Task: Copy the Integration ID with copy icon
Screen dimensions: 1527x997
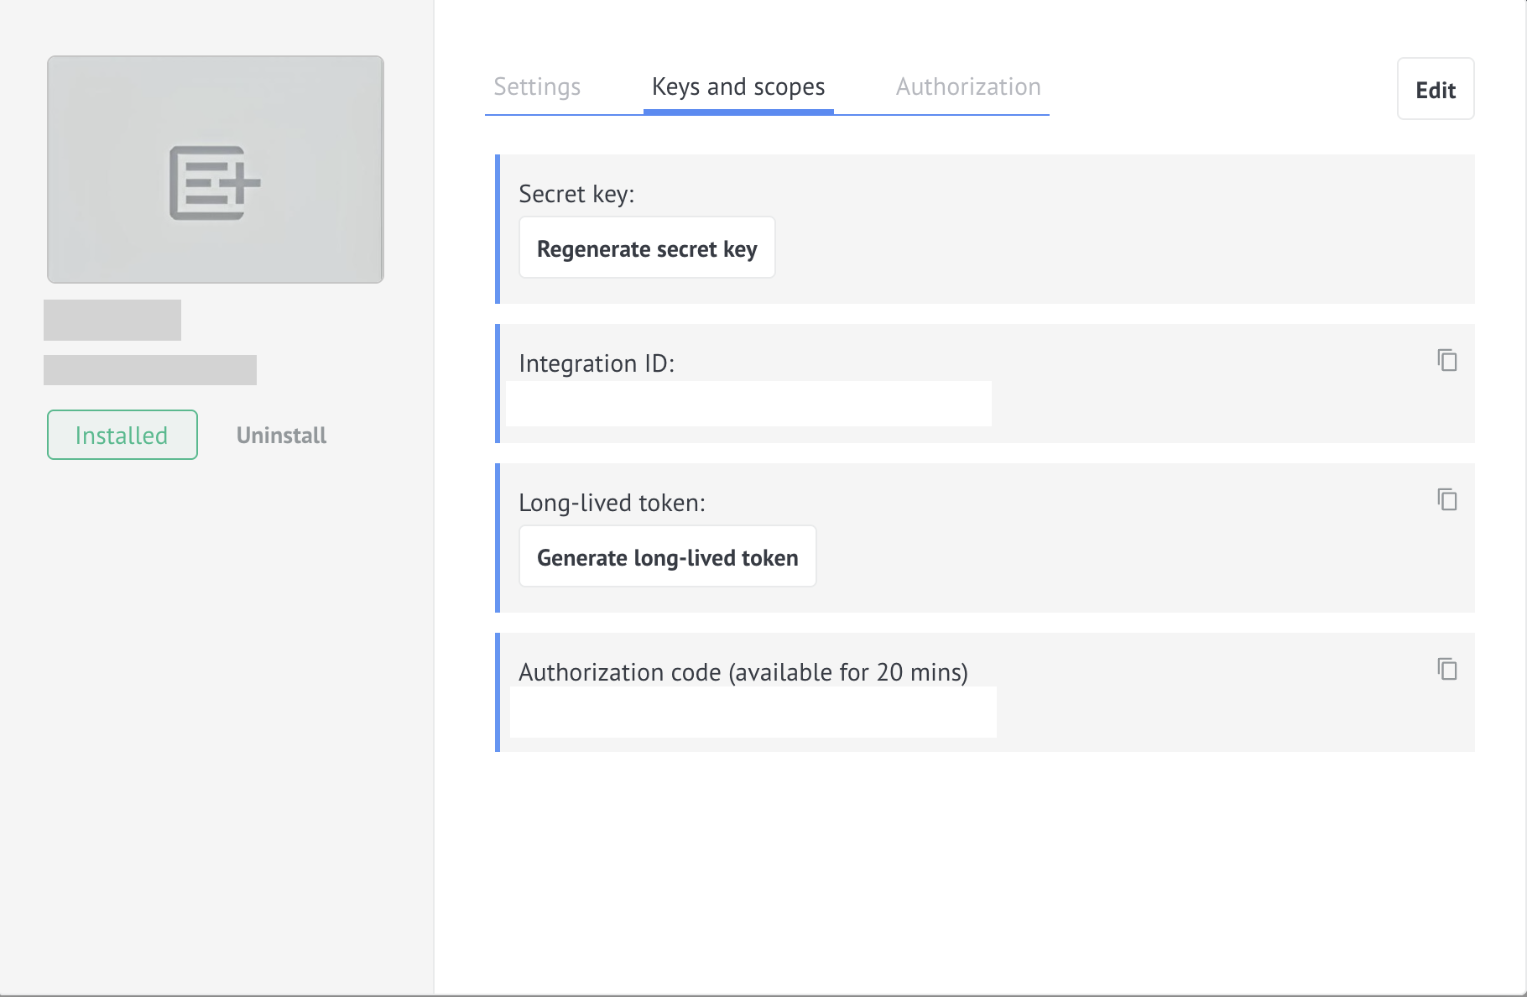Action: (x=1447, y=360)
